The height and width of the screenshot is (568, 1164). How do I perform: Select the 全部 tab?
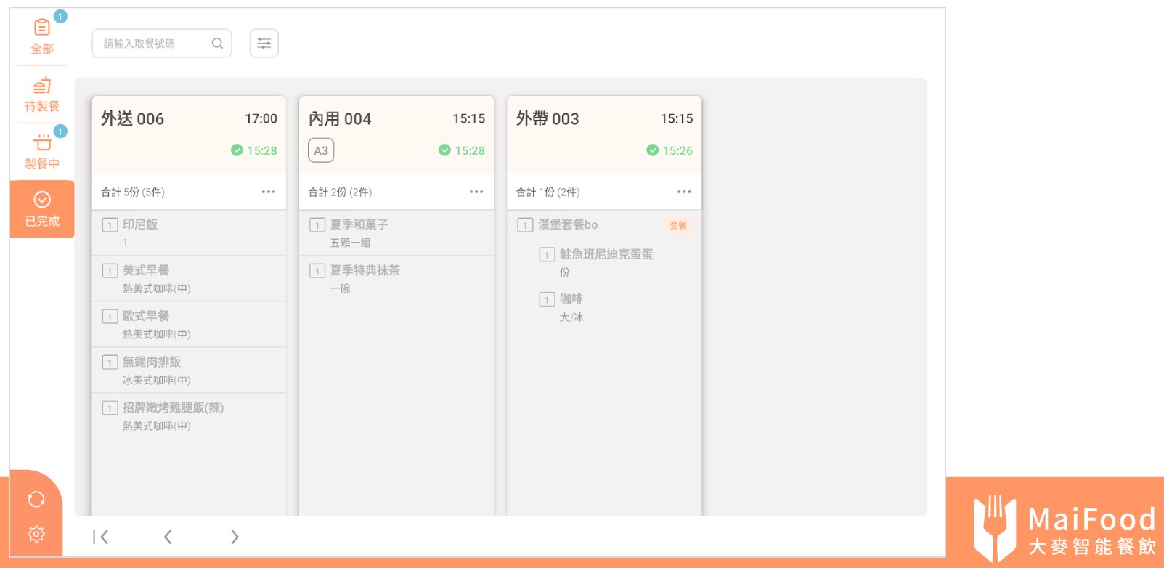point(42,36)
